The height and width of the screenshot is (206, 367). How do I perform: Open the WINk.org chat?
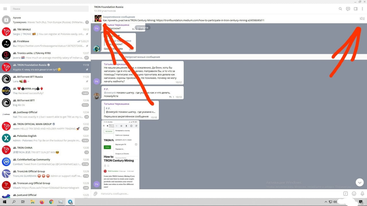click(x=45, y=91)
